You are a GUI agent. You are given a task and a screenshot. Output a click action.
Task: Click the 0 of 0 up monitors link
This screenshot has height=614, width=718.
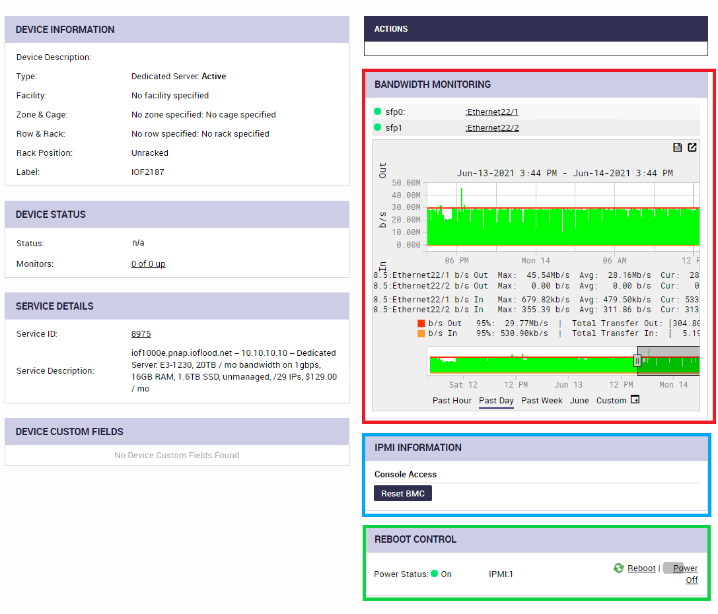149,263
